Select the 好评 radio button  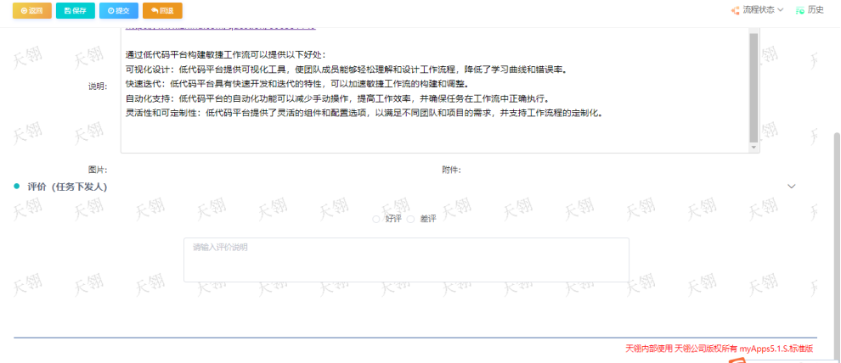tap(377, 219)
